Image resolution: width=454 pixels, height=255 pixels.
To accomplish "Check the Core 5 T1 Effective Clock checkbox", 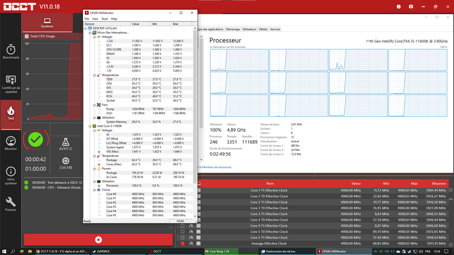I will tap(182, 237).
